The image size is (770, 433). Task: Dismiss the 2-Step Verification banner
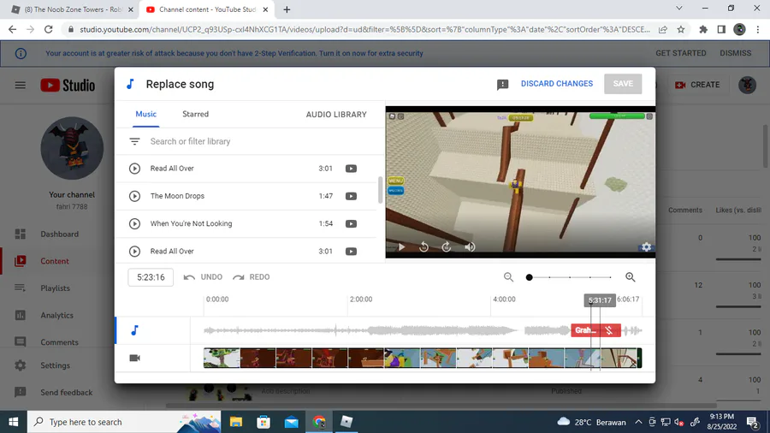click(x=735, y=53)
